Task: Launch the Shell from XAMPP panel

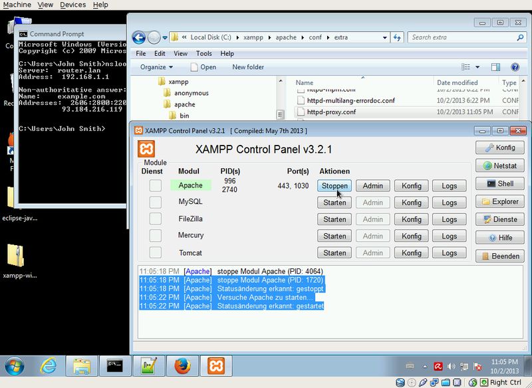Action: coord(500,183)
